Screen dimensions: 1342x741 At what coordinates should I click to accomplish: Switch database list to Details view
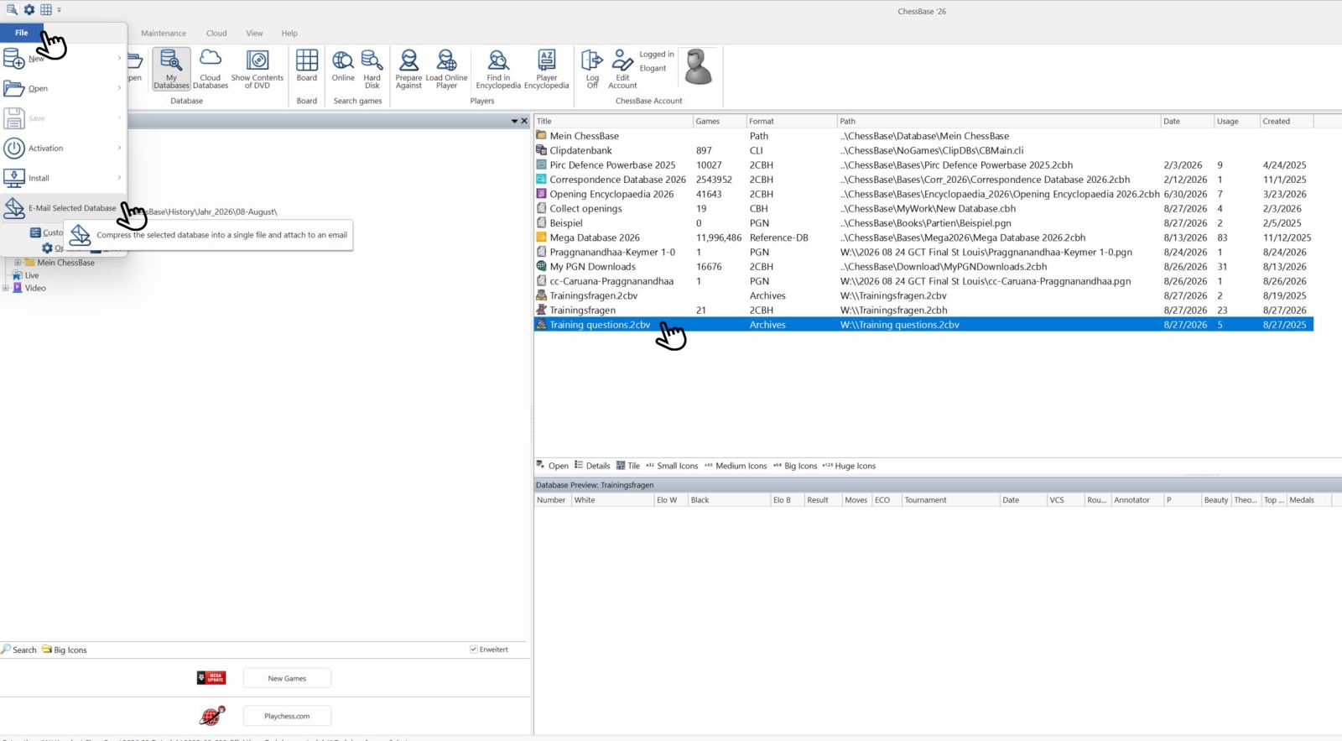pos(592,466)
